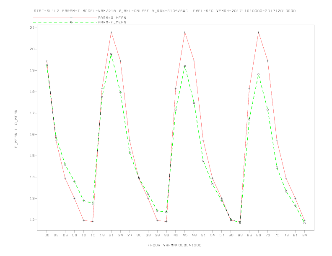332x256 pixels.
Task: Click the green F_MEAN circle marker at hour 66
Action: click(x=249, y=119)
